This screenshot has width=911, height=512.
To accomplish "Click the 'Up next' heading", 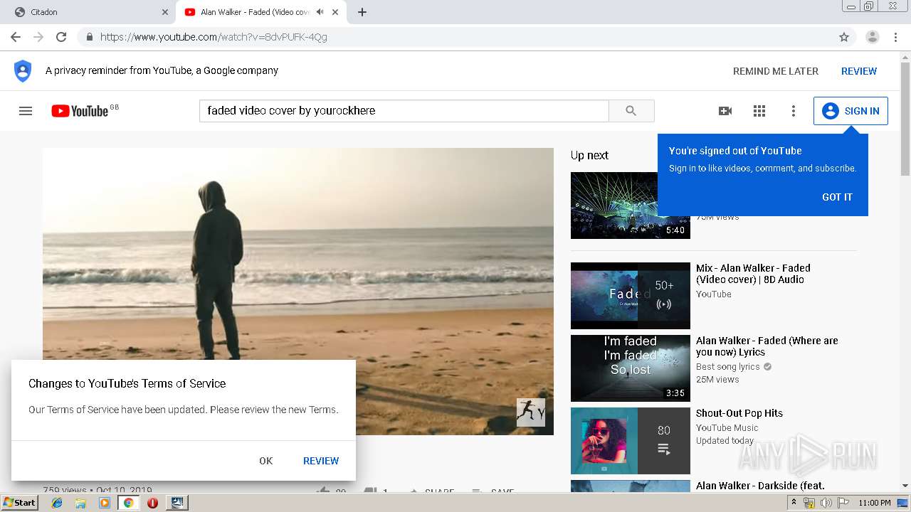I will point(589,155).
